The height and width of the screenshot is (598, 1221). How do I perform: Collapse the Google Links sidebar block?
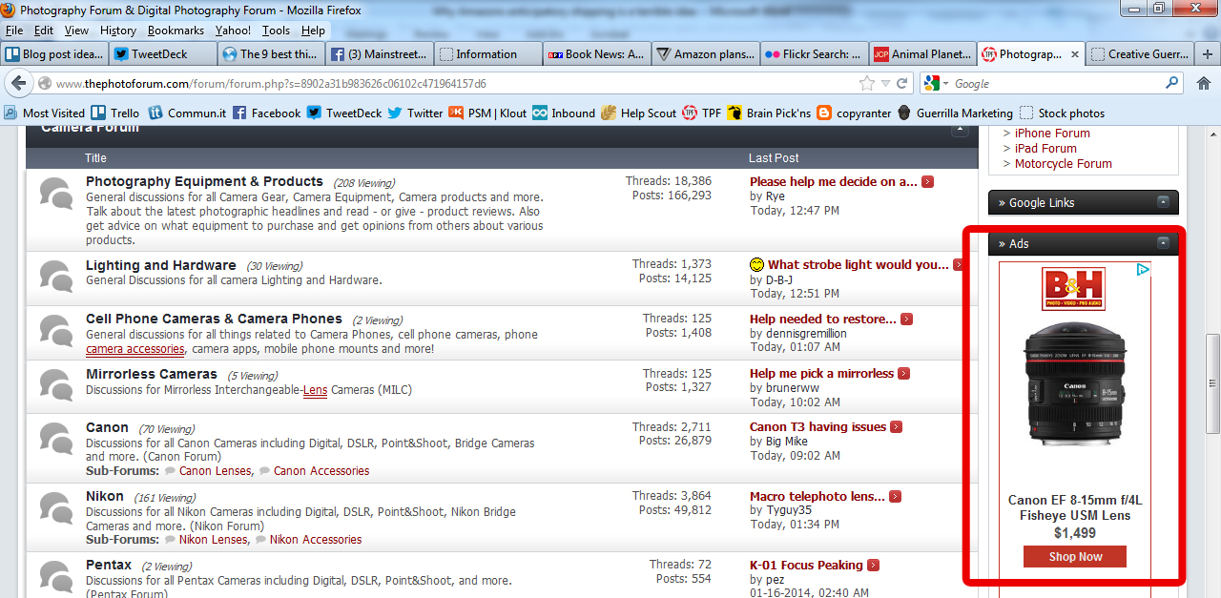click(x=1163, y=202)
